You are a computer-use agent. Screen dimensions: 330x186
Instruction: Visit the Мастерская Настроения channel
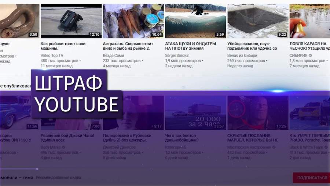249,147
